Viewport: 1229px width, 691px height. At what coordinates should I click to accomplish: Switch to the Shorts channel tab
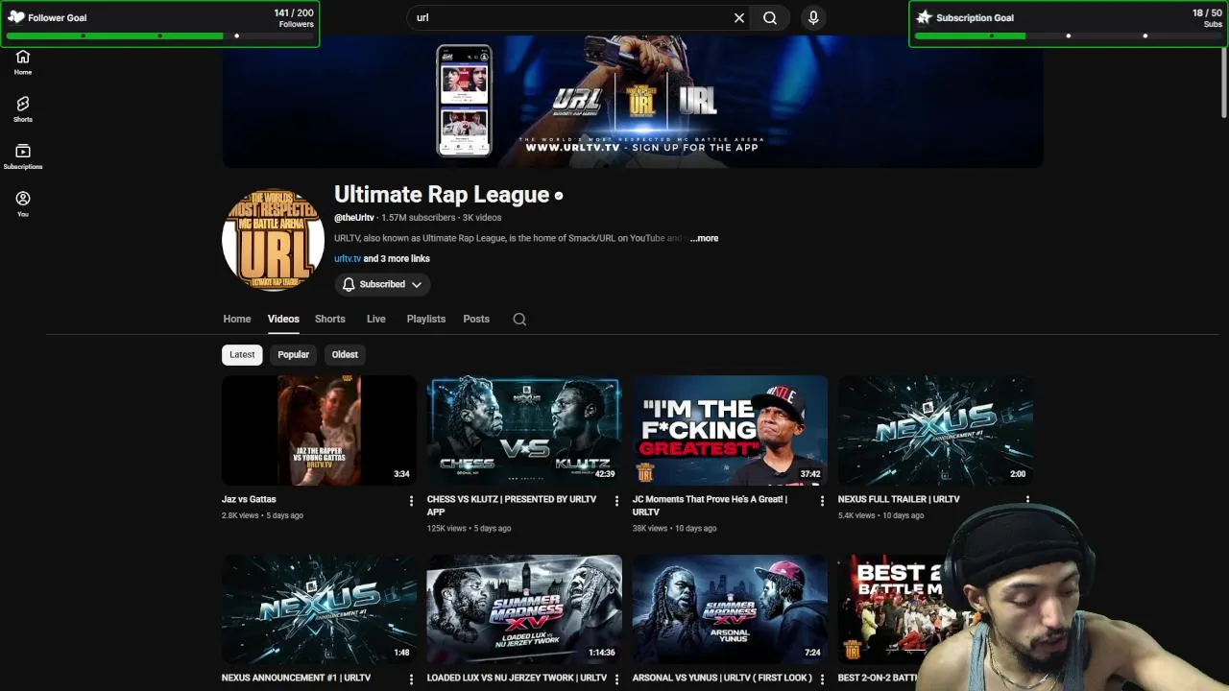point(329,319)
